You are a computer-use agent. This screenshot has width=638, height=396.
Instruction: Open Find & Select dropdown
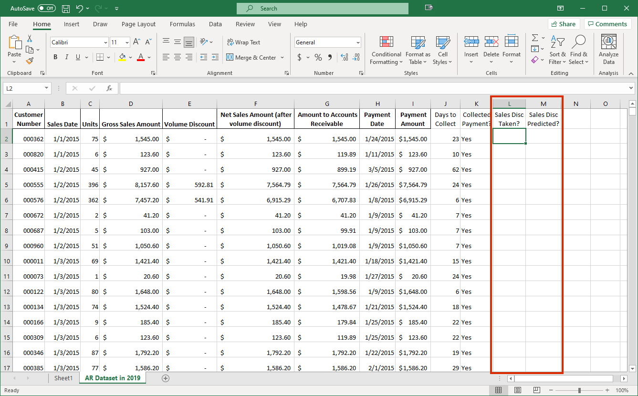(578, 50)
